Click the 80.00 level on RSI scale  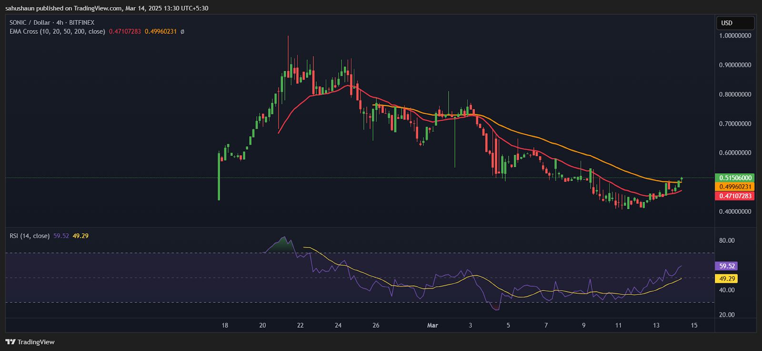[727, 241]
